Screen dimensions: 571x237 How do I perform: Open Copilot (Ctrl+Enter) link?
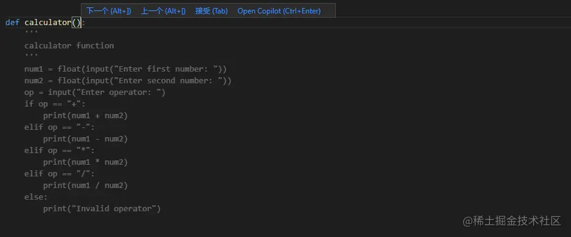279,11
